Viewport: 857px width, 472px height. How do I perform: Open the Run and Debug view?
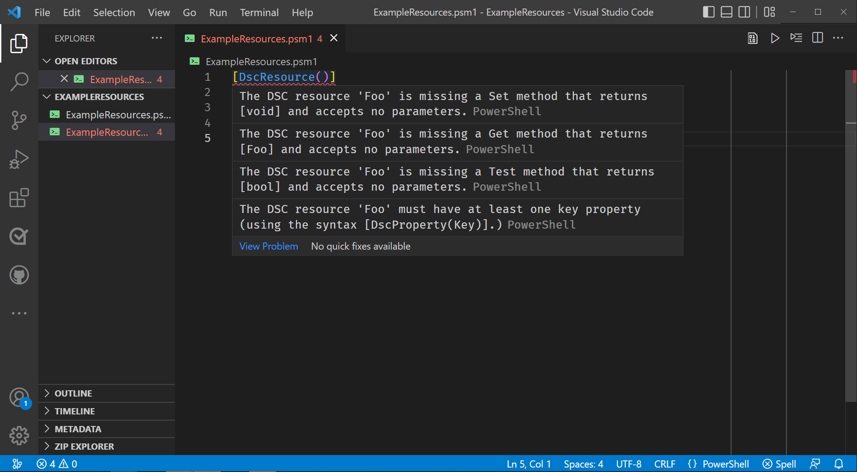click(x=19, y=159)
